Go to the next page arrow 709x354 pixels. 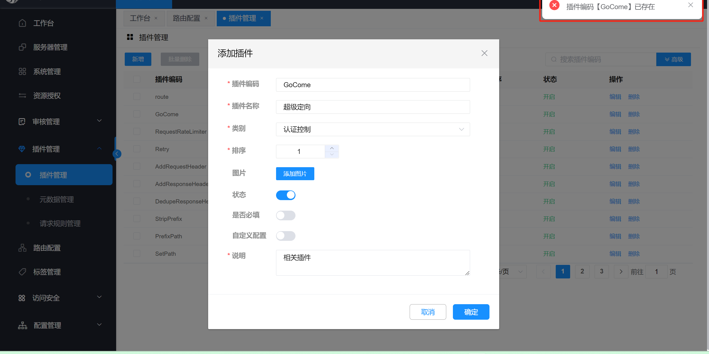pos(621,272)
